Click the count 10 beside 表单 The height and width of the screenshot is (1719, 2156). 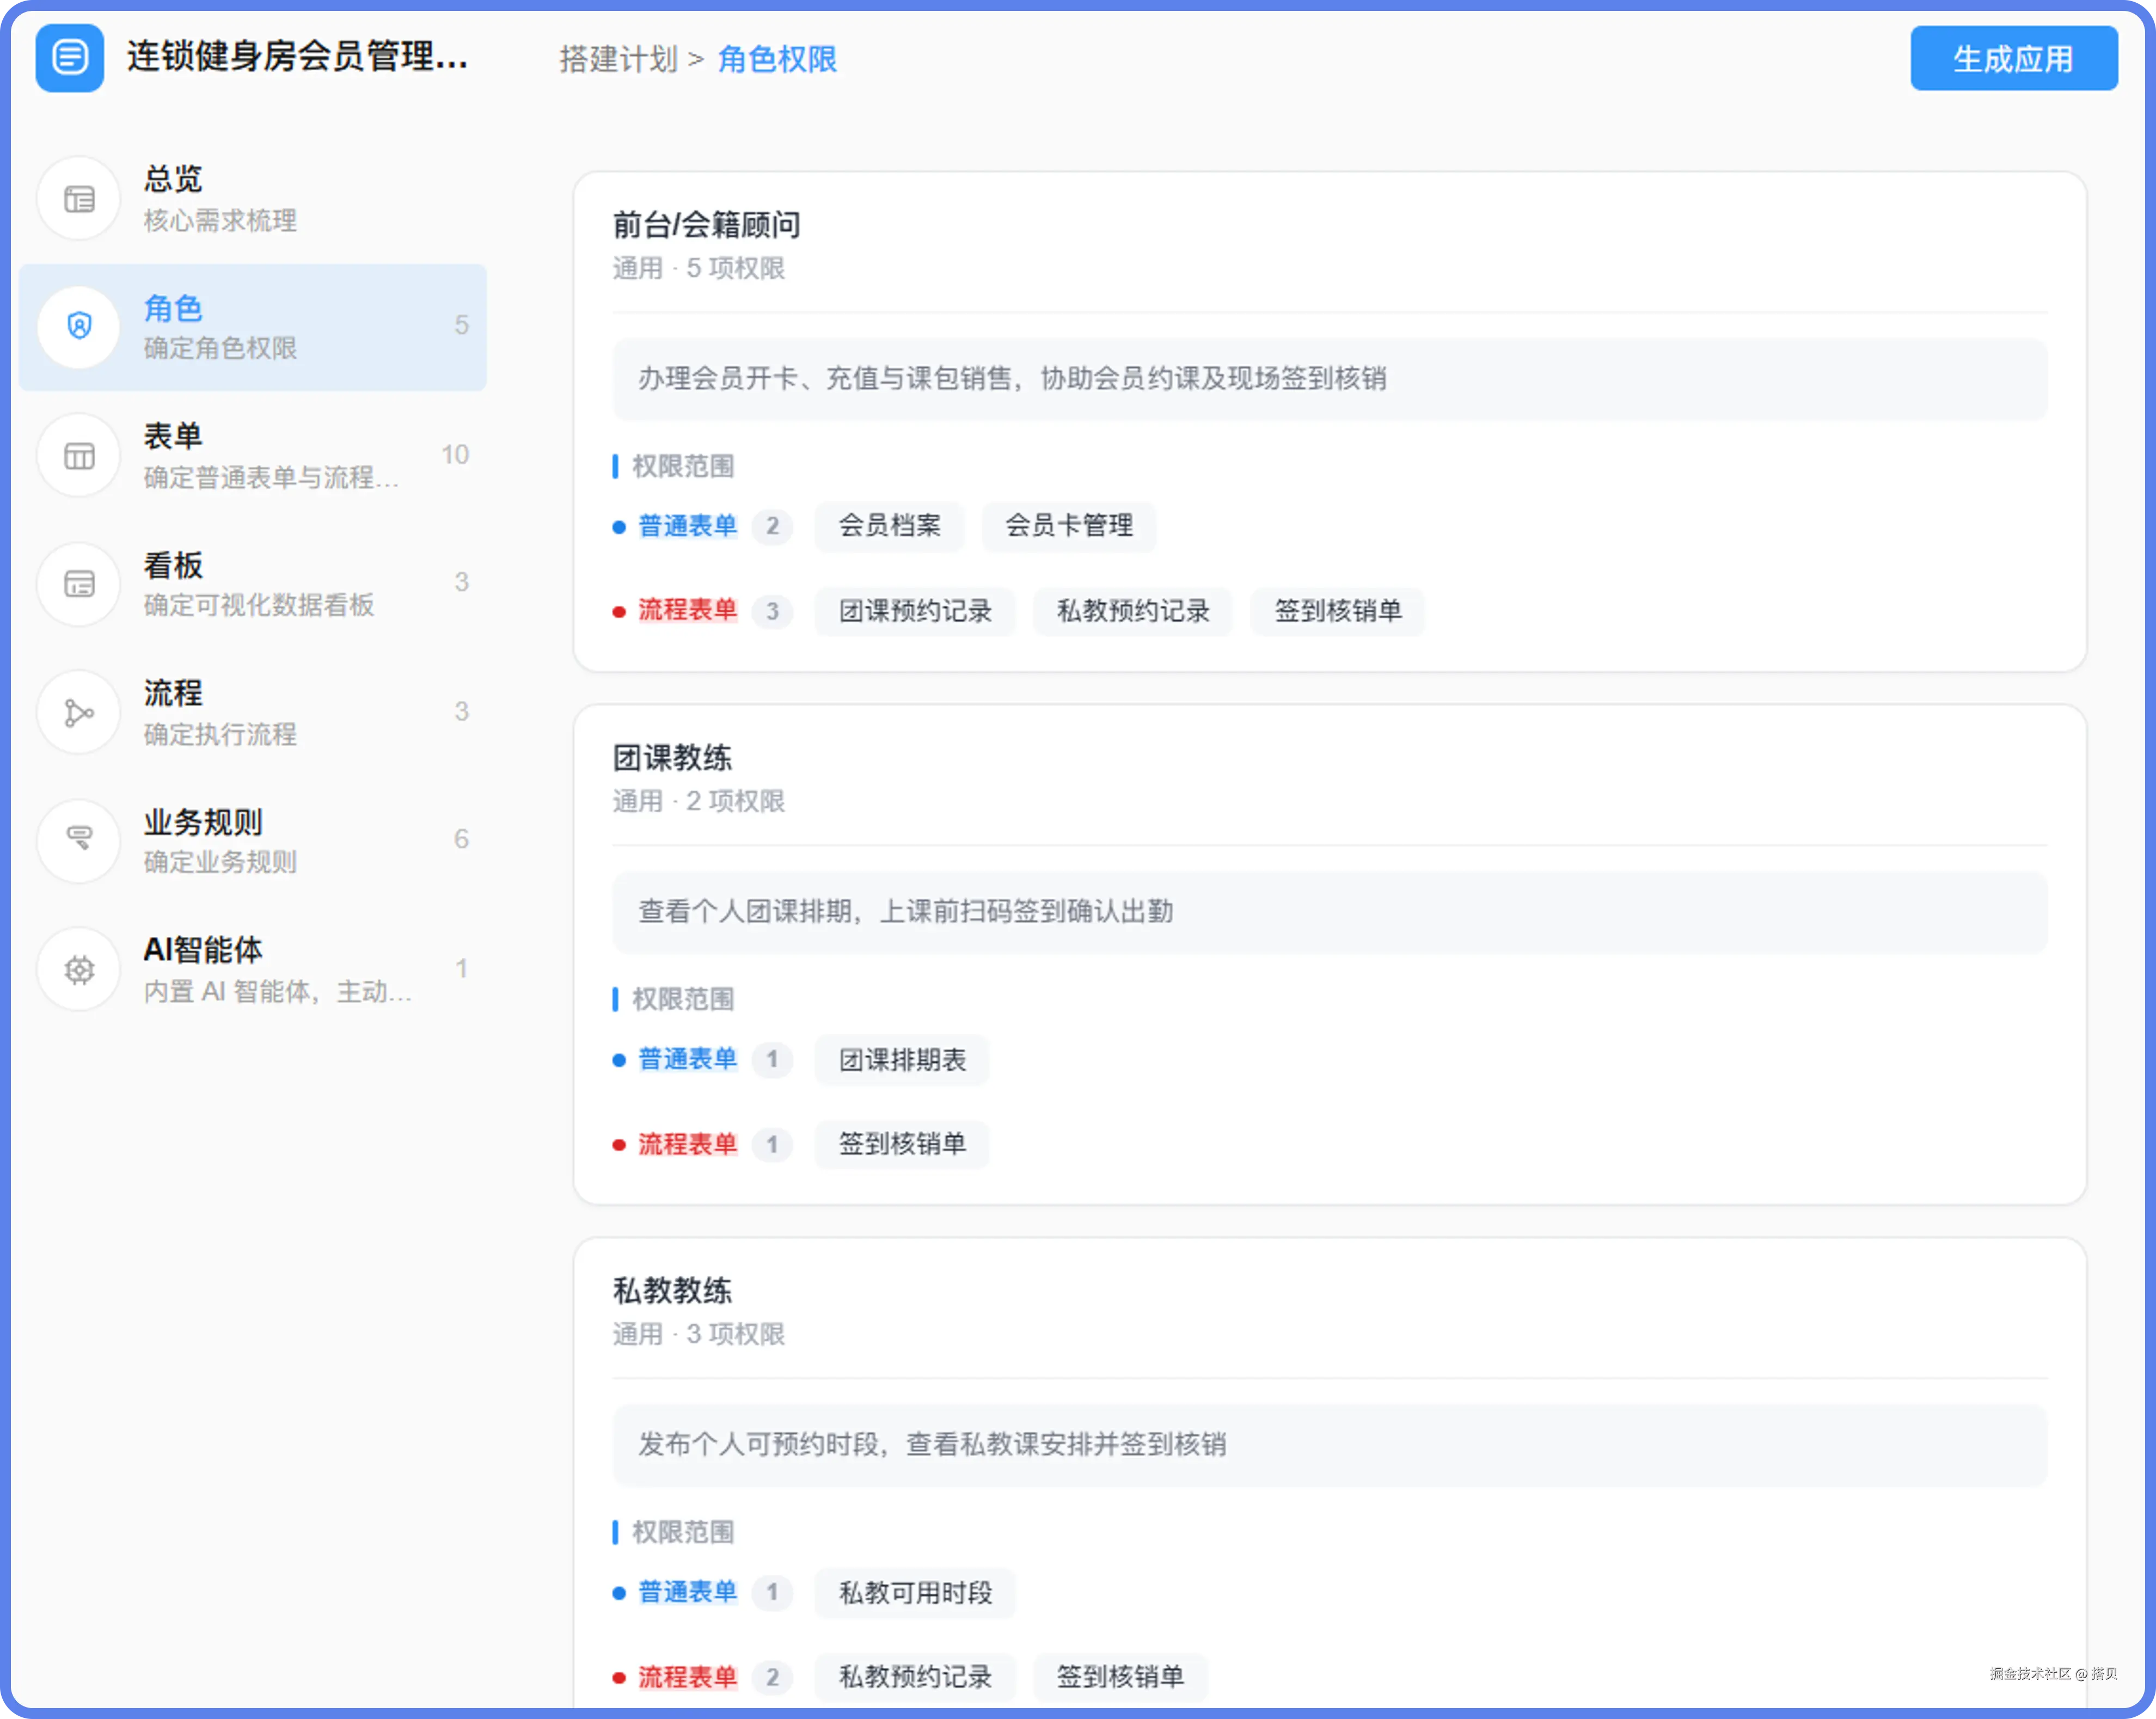click(x=455, y=455)
